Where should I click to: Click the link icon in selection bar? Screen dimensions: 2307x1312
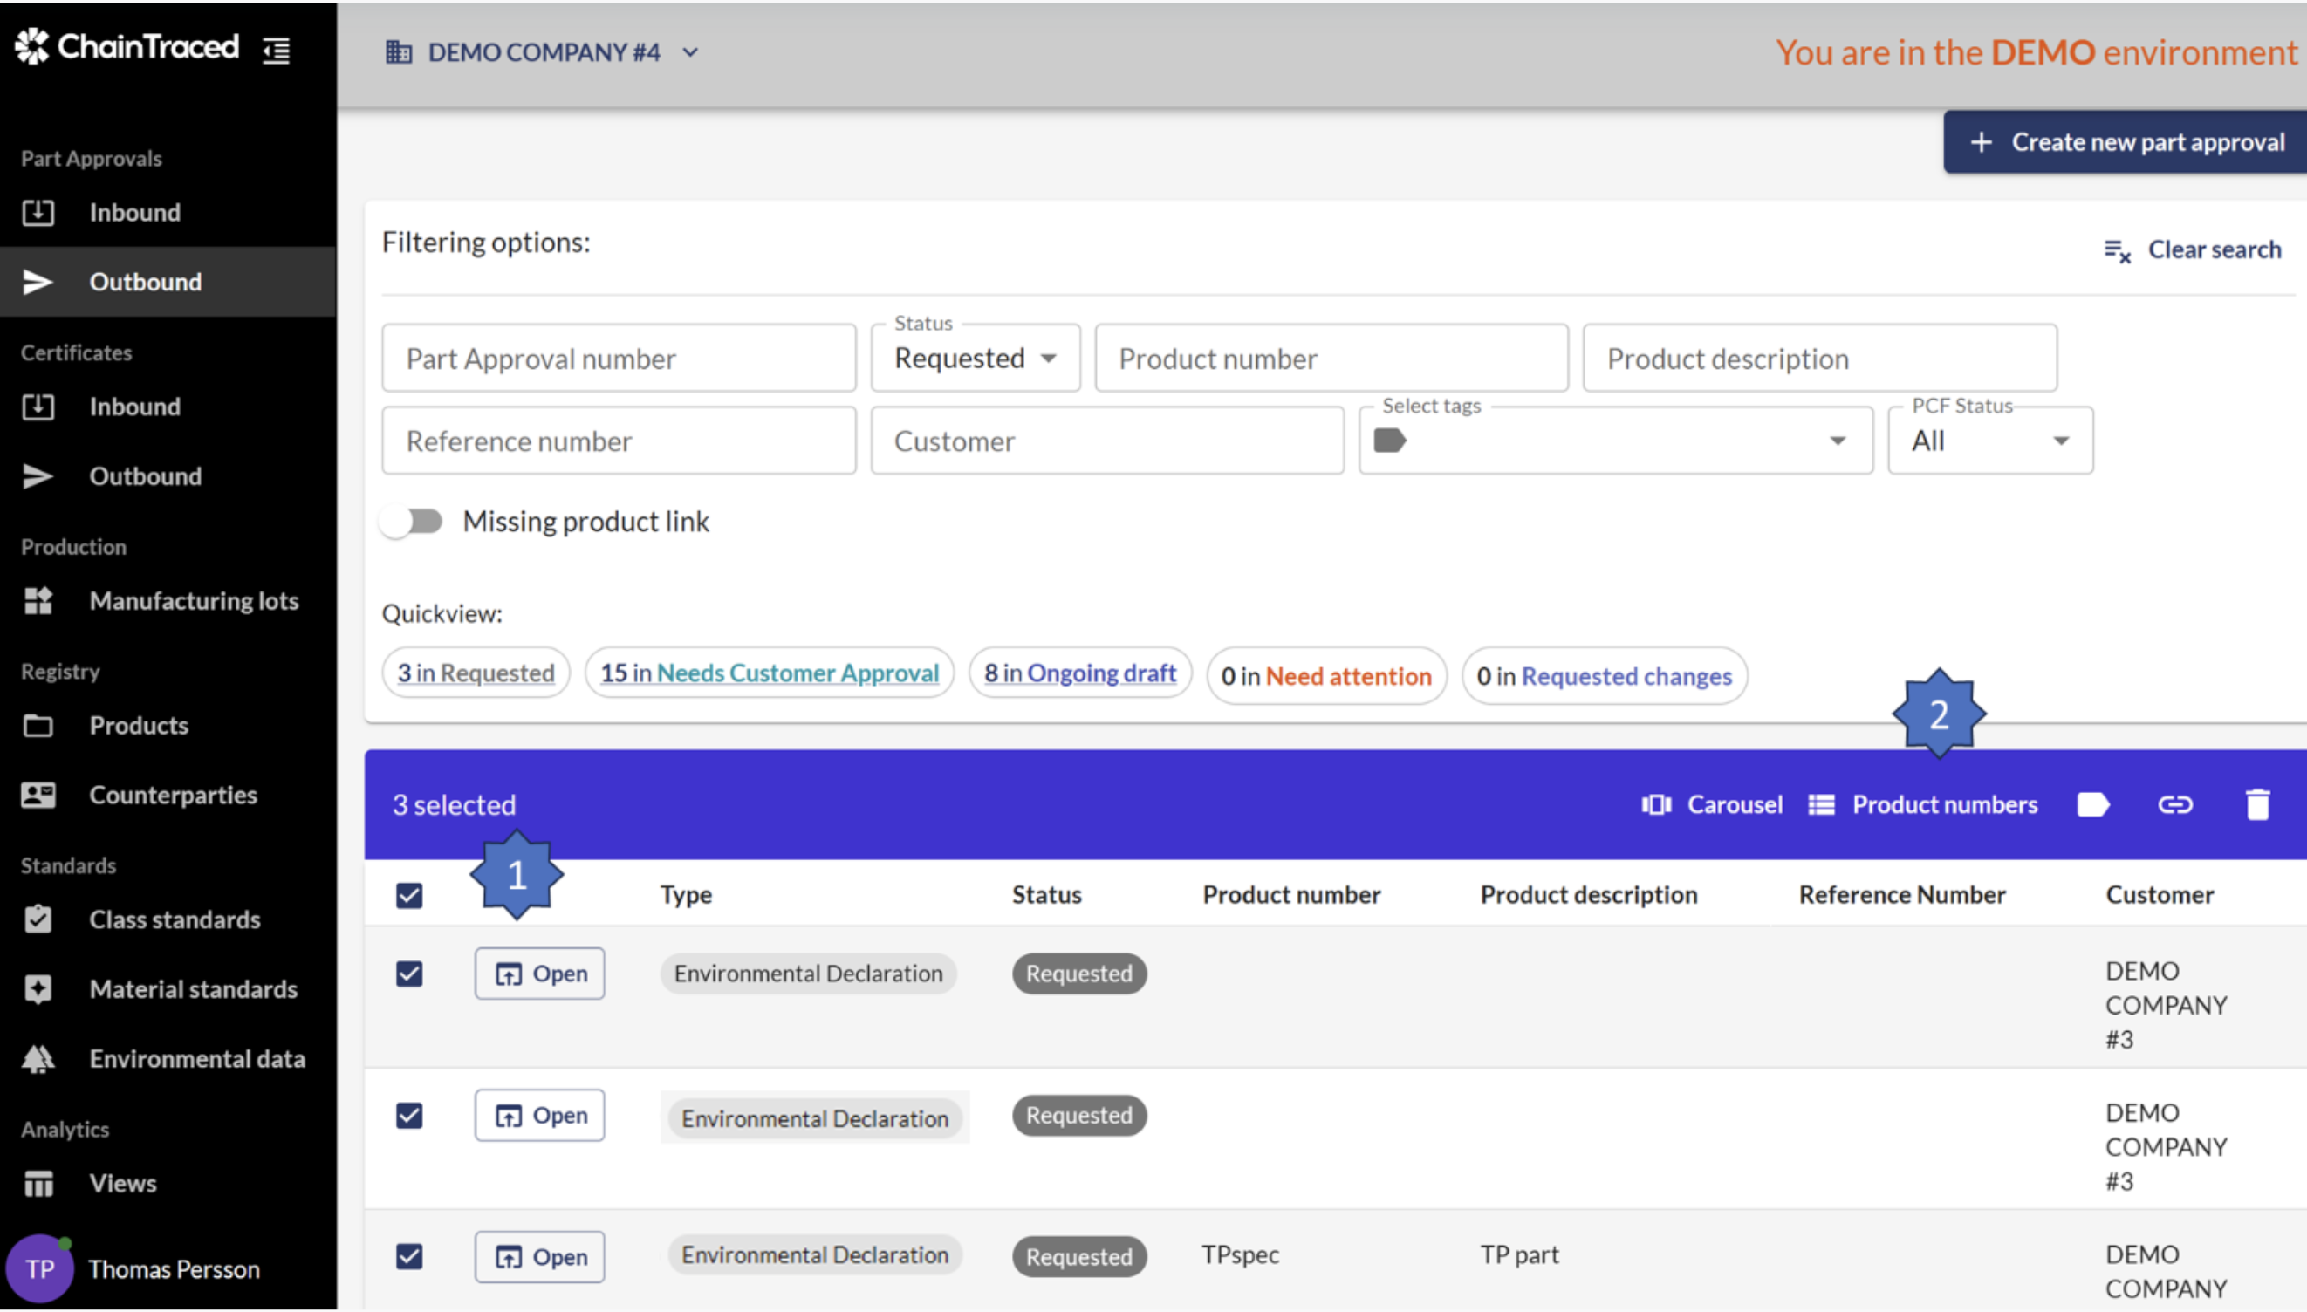[2174, 803]
